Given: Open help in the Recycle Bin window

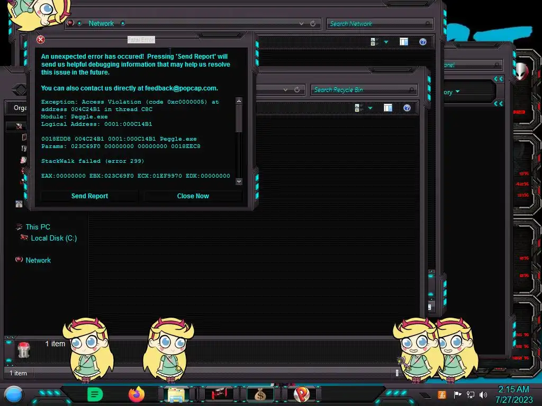Looking at the screenshot, I should point(407,108).
